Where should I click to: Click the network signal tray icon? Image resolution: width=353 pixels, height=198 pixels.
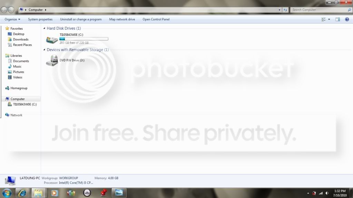[321, 193]
